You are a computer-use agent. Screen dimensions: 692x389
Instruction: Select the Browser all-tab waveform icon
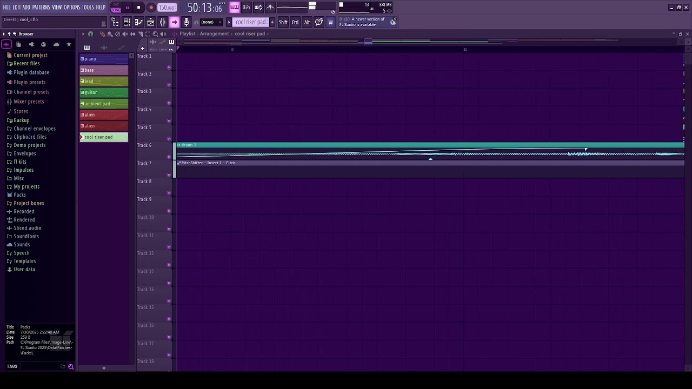click(x=6, y=44)
